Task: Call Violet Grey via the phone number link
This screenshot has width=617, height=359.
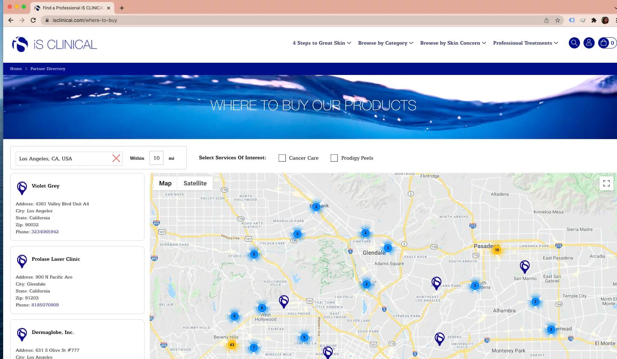Action: (45, 231)
